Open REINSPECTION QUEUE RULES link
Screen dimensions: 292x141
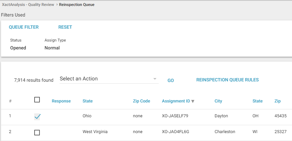click(x=227, y=80)
